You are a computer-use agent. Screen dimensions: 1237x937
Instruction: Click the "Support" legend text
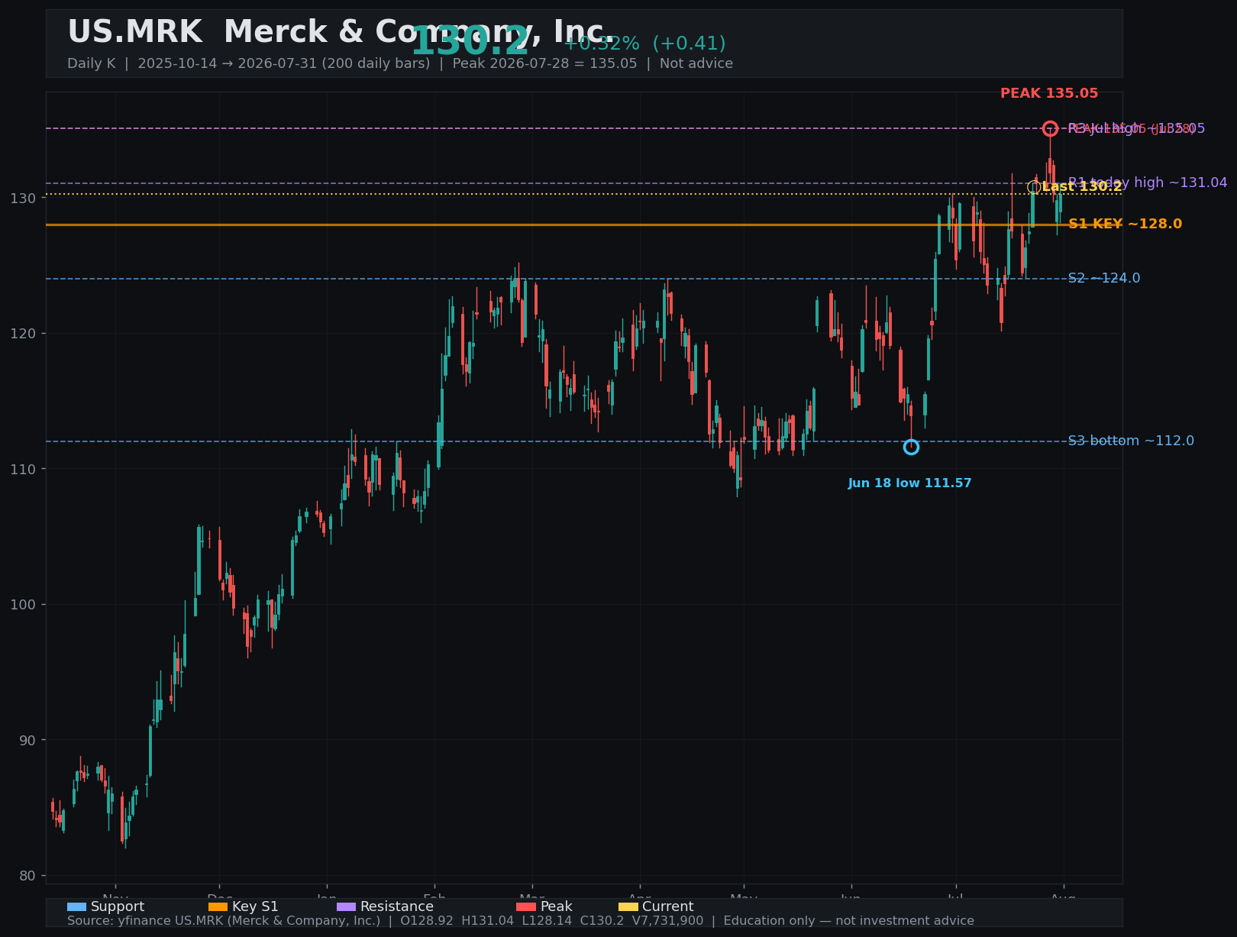click(118, 907)
